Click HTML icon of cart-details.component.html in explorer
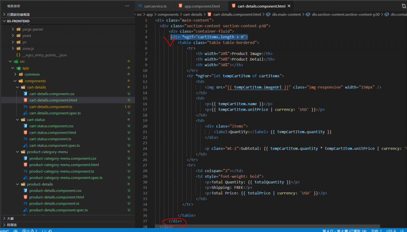Screen dimensions: 407x232 tap(25, 100)
